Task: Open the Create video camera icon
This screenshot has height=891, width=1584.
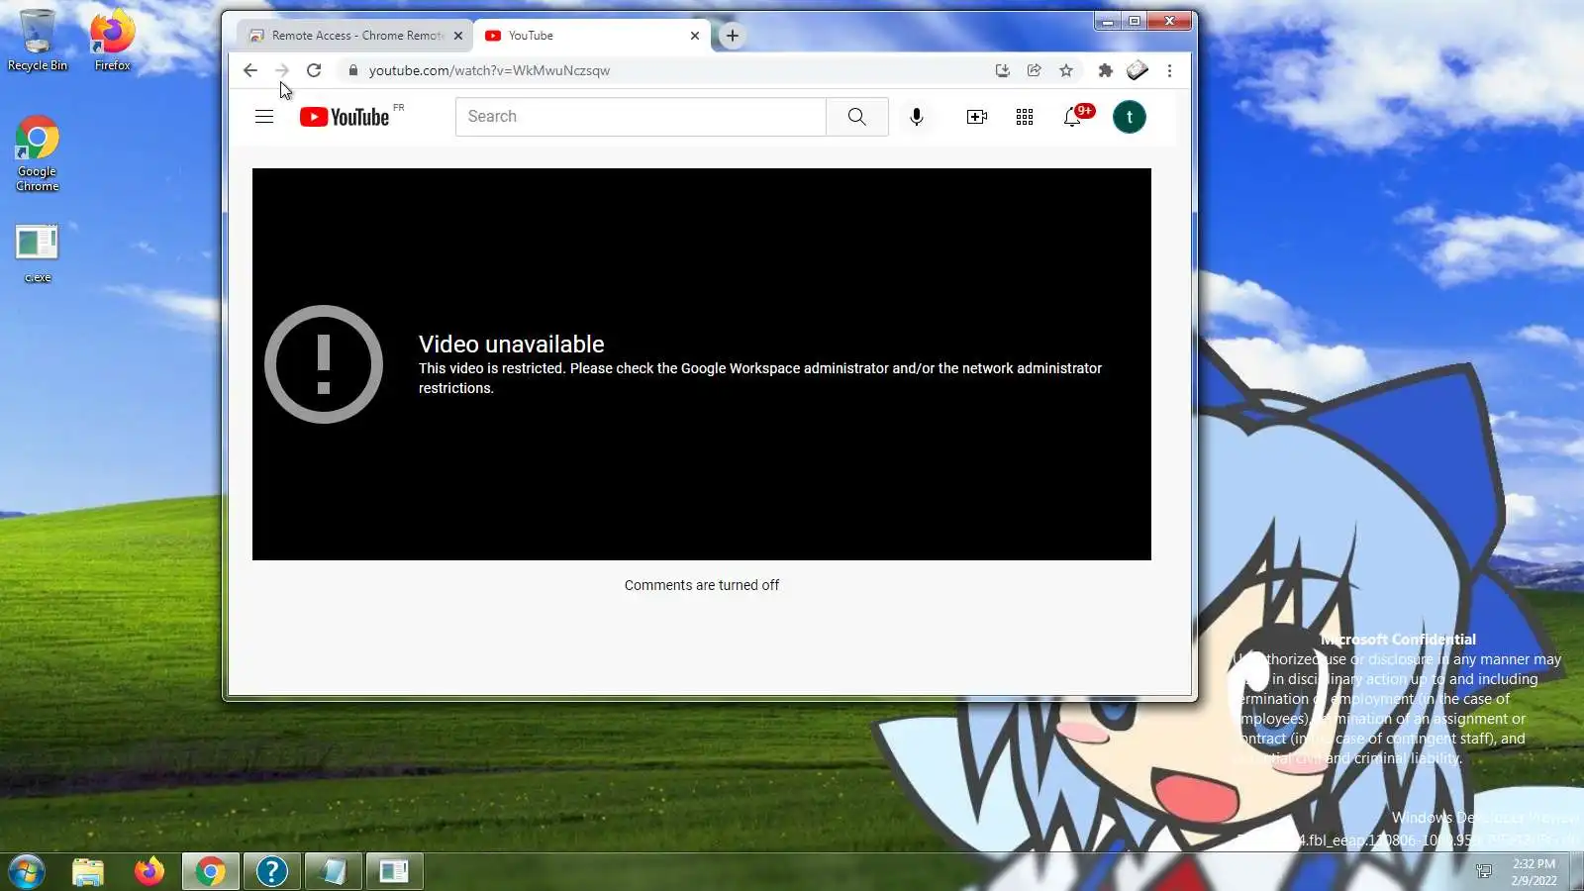Action: tap(977, 117)
